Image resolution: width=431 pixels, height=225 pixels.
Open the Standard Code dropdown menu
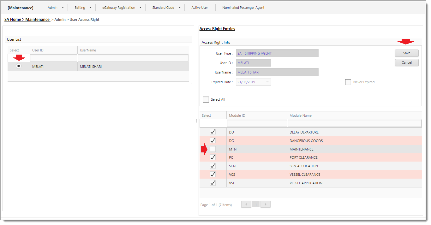point(166,8)
